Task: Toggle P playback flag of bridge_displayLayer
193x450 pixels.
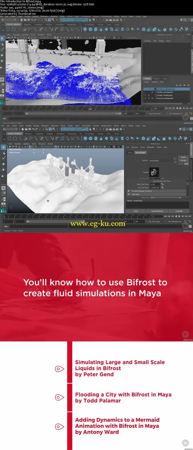Action: click(x=149, y=95)
